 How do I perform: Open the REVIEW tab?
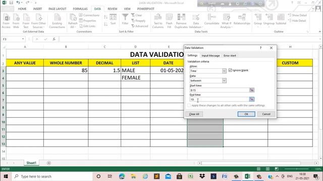coord(112,9)
